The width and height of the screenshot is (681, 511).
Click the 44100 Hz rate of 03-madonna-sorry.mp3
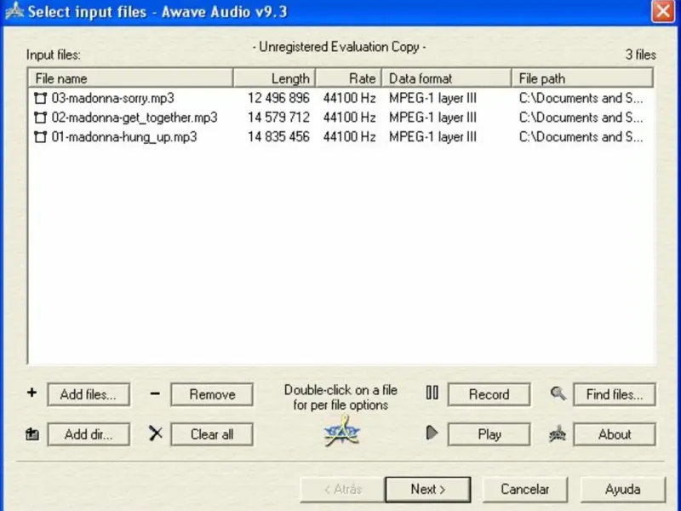pos(349,98)
